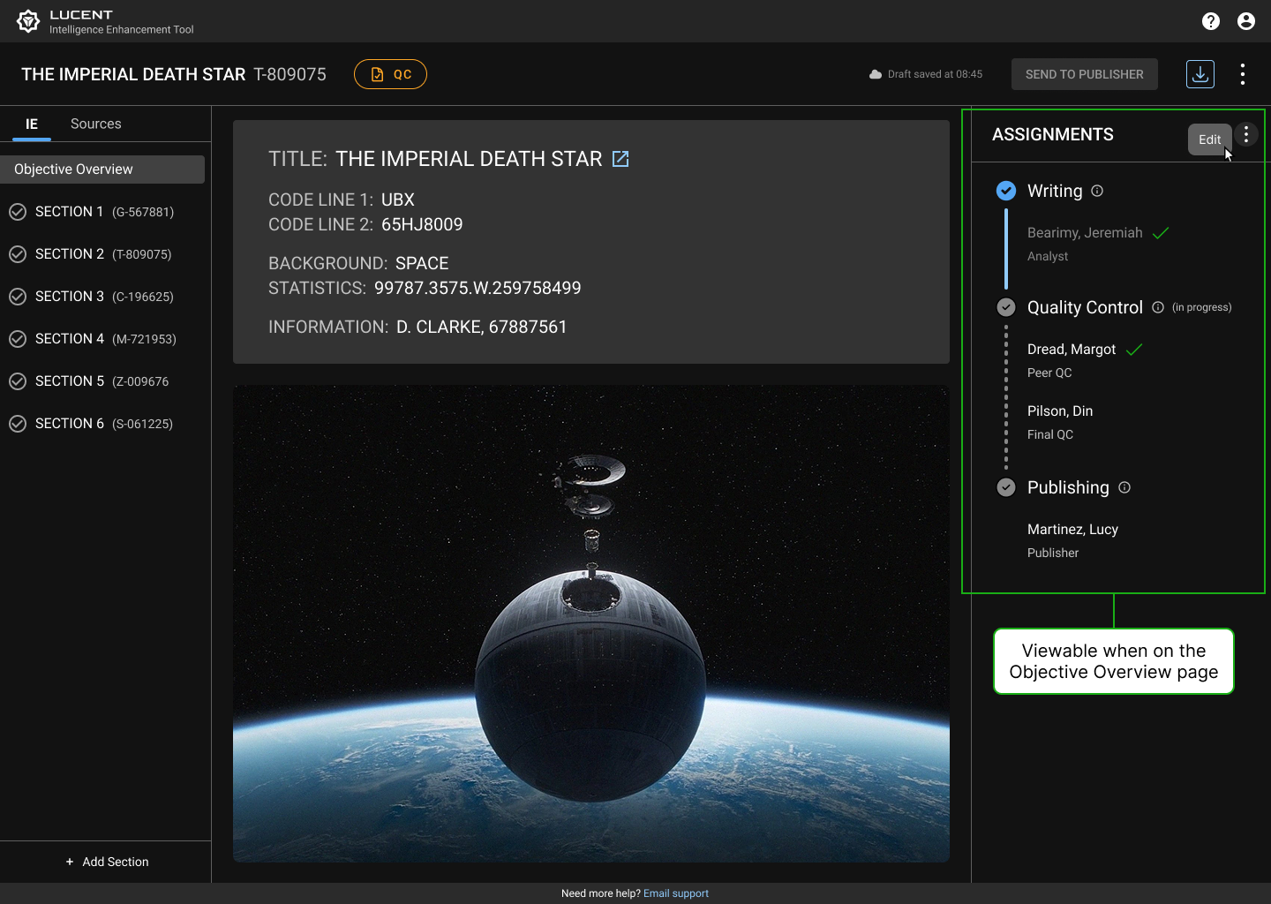Click statistics value 99787.3575.W.259758499
This screenshot has width=1271, height=904.
(478, 288)
